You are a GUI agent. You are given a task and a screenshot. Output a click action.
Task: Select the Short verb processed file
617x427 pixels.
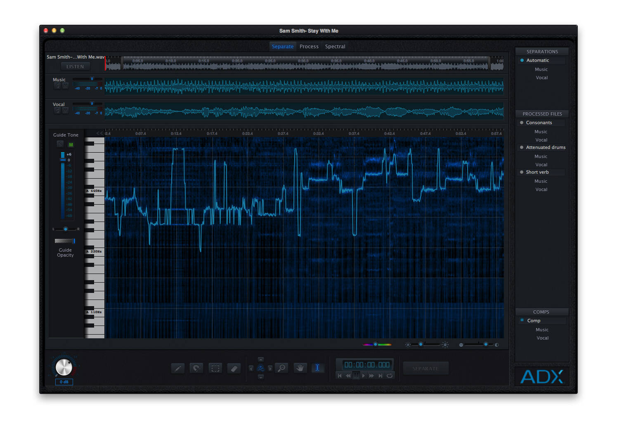[x=542, y=172]
